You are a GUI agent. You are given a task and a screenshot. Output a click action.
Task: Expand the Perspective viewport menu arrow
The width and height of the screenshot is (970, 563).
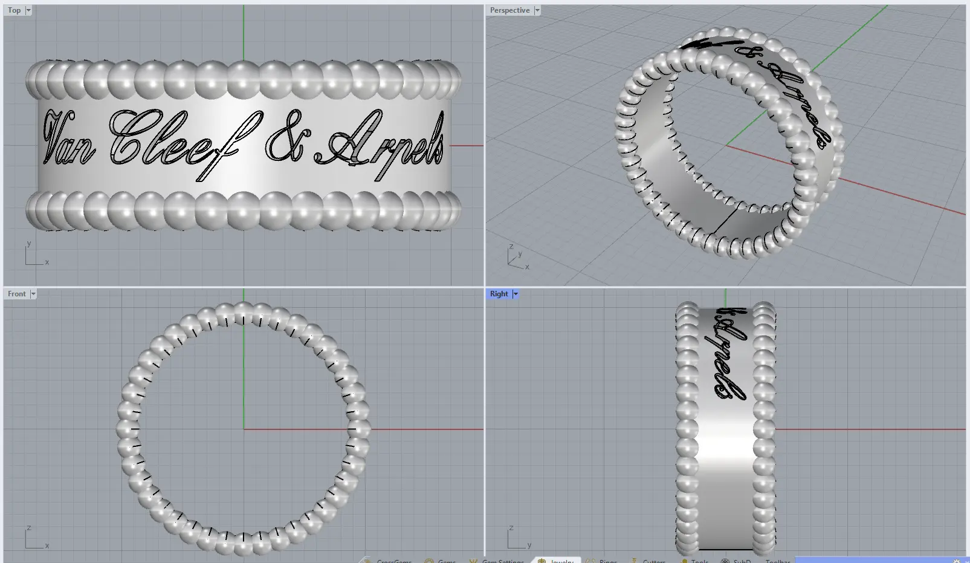point(537,10)
